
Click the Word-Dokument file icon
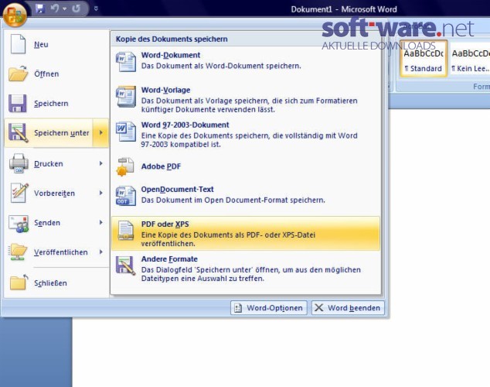click(x=126, y=62)
